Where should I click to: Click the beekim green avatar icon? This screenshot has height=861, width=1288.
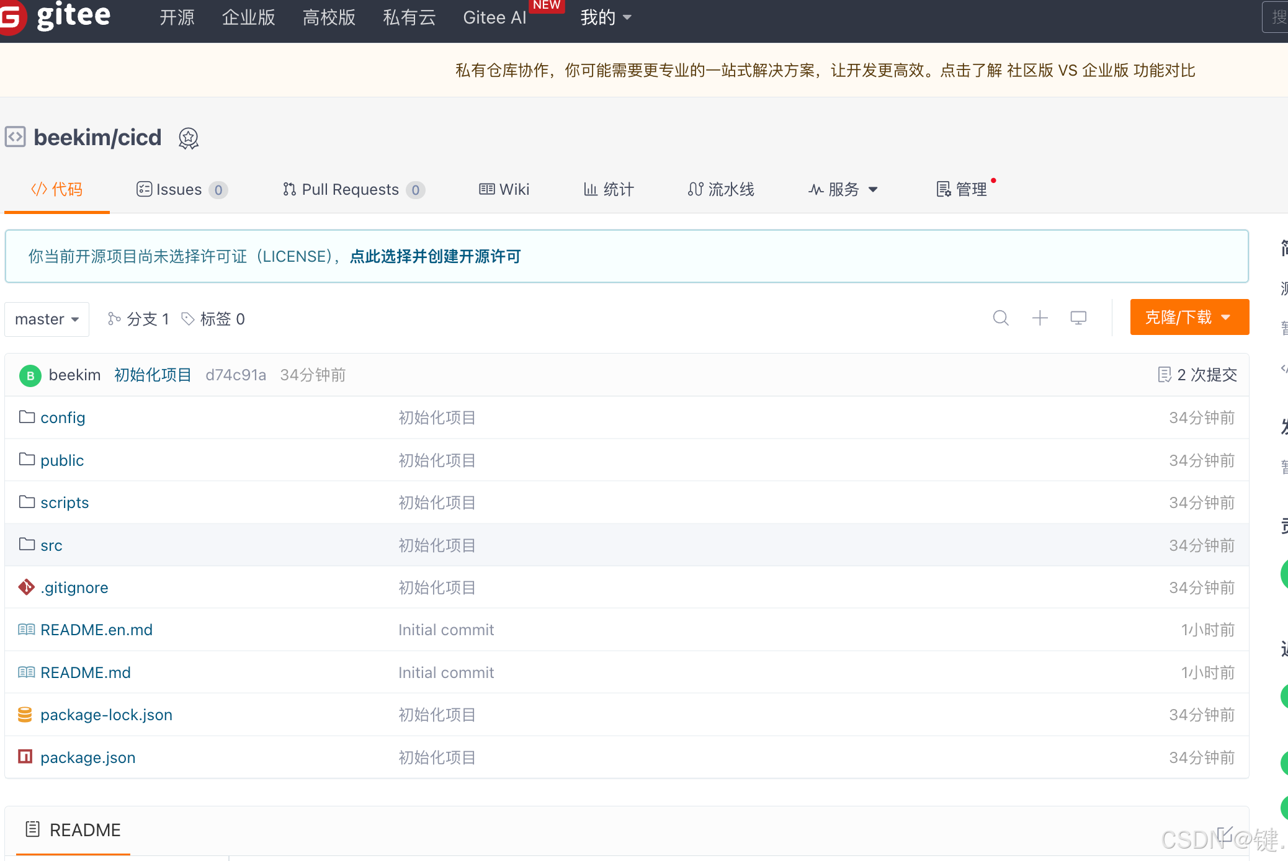[30, 375]
